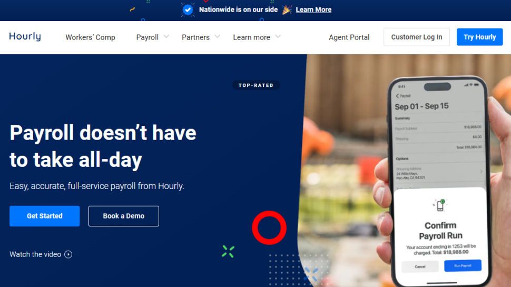Viewport: 511px width, 287px height.
Task: Open the Agent Portal link
Action: (x=349, y=37)
